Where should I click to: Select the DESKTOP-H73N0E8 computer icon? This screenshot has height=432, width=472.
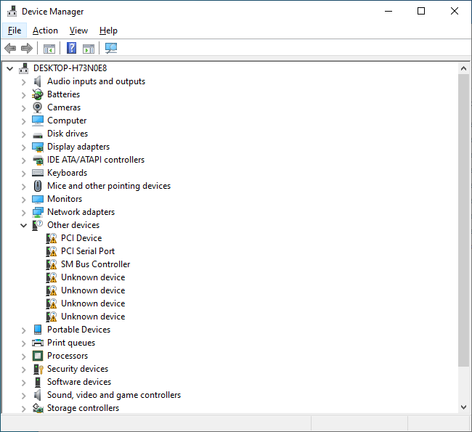coord(24,69)
